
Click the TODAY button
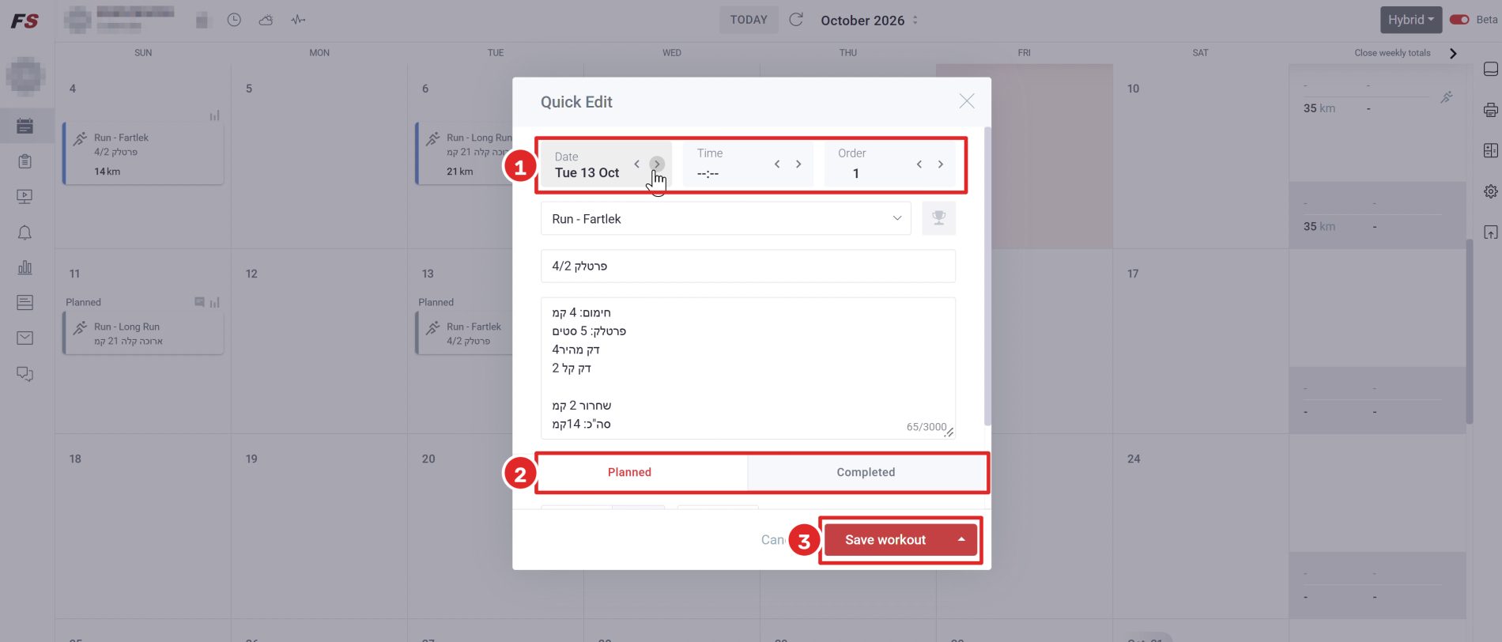749,20
